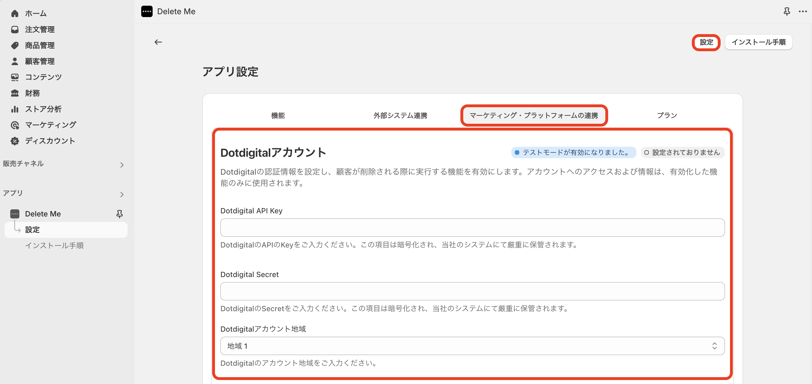Click the Dotdigitalアカウント heading
Viewport: 812px width, 384px height.
[273, 152]
